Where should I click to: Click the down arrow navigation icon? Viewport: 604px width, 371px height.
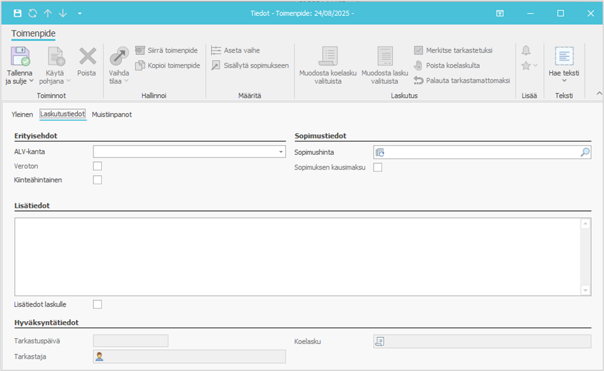coord(62,13)
